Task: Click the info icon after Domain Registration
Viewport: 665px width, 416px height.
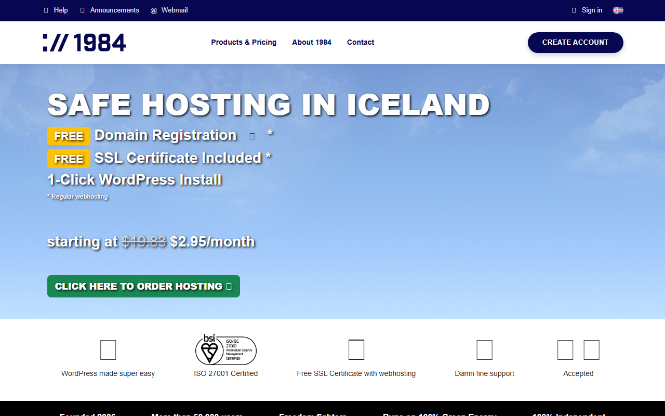Action: (252, 136)
